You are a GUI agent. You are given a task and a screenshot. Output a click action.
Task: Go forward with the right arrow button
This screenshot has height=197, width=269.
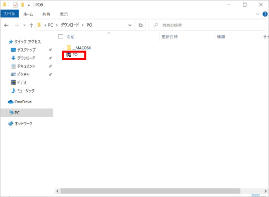pyautogui.click(x=17, y=26)
